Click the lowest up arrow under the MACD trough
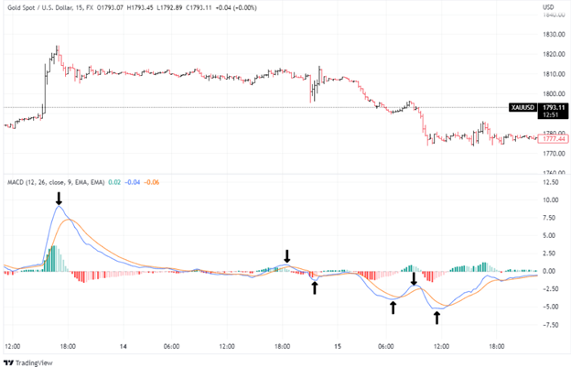Image resolution: width=571 pixels, height=367 pixels. point(436,317)
